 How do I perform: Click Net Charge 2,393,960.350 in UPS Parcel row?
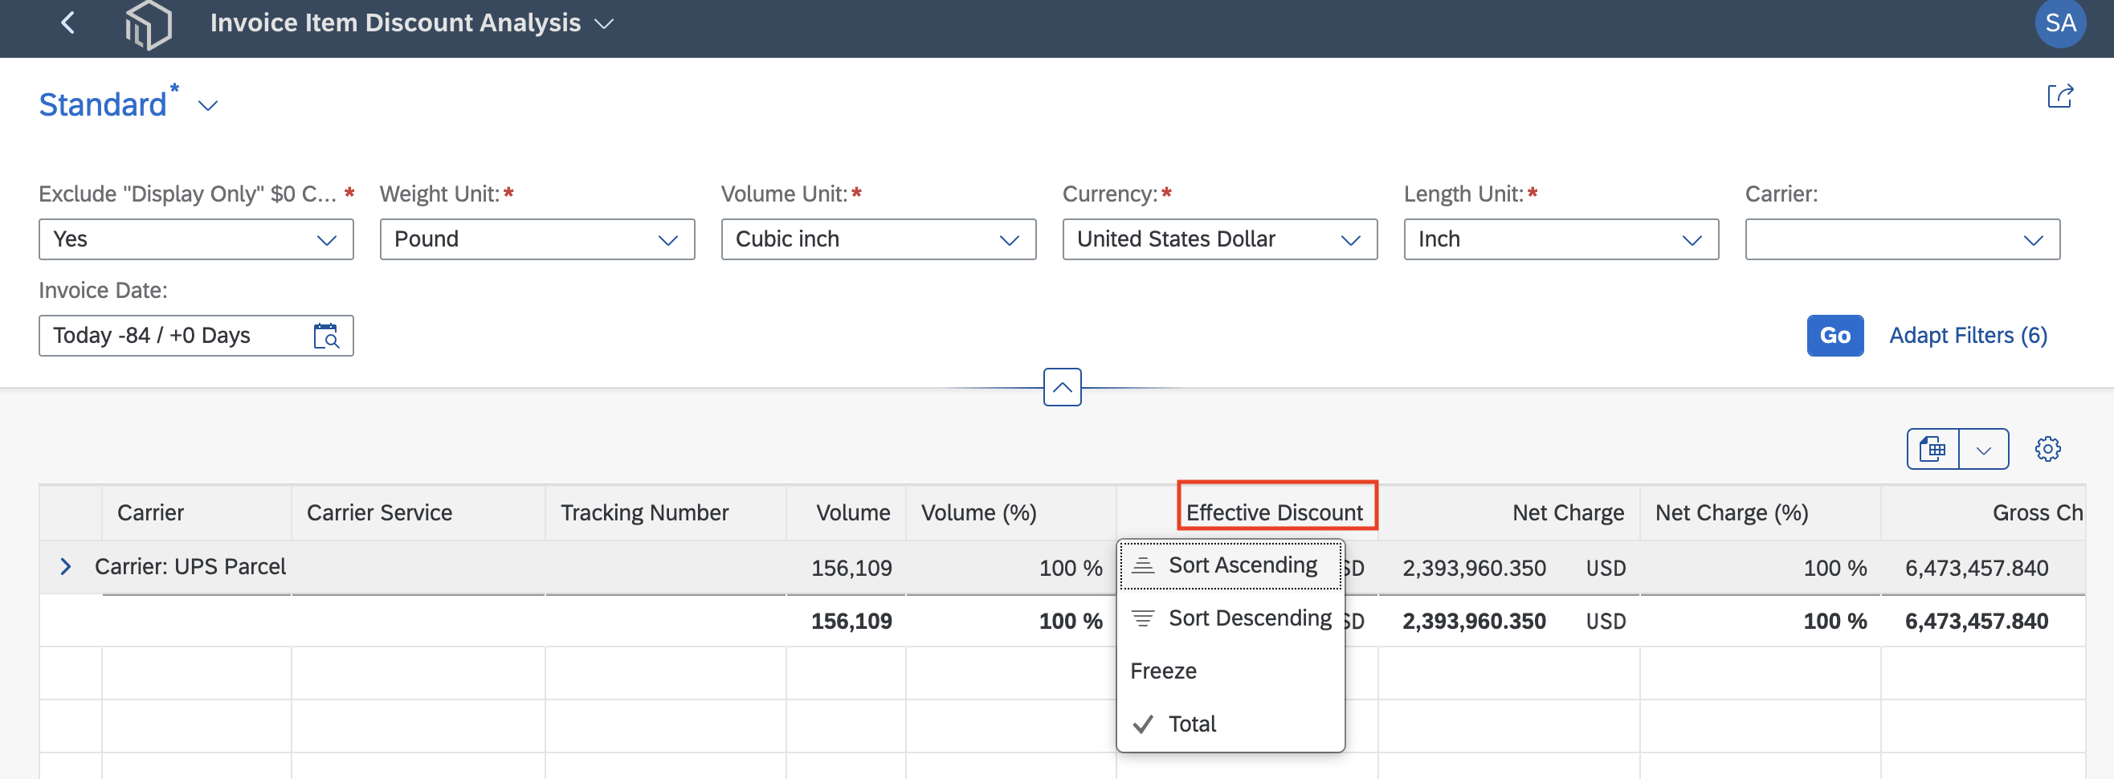[x=1474, y=568]
